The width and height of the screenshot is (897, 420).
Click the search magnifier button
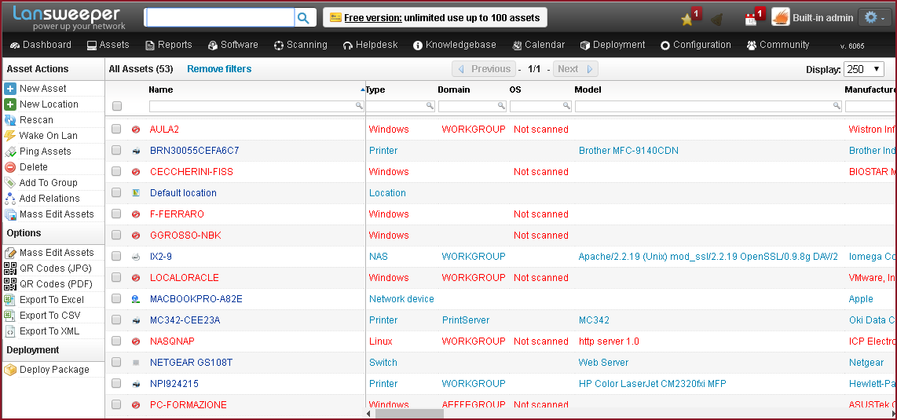(x=305, y=18)
